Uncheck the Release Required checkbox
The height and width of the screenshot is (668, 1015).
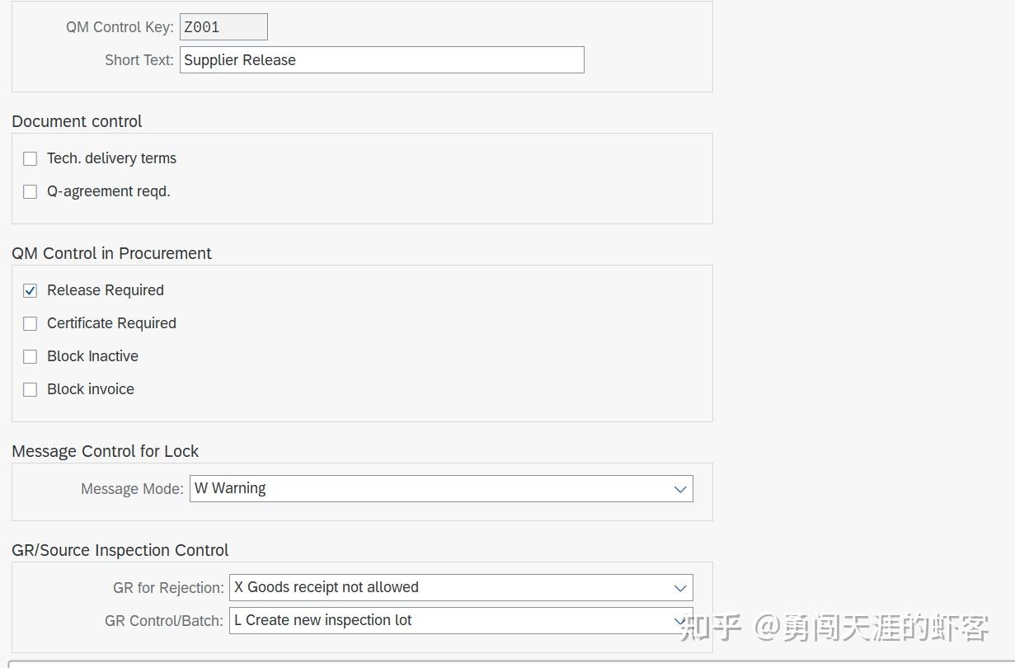pyautogui.click(x=30, y=290)
